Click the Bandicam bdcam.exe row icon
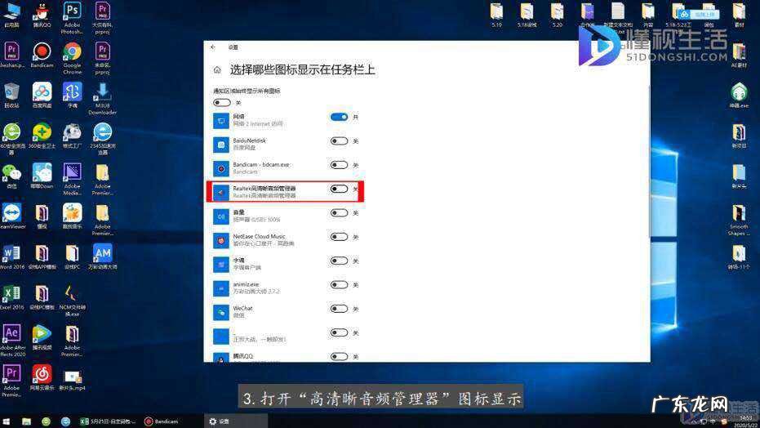The width and height of the screenshot is (760, 428). 221,168
